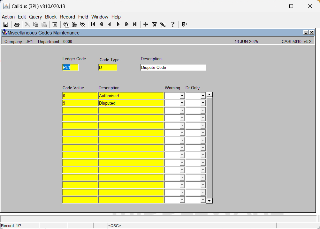Click the Cancel Query database icon
Image resolution: width=320 pixels, height=229 pixels.
click(83, 25)
